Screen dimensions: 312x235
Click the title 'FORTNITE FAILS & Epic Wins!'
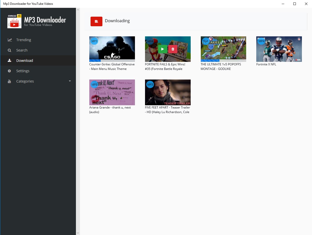click(x=165, y=64)
